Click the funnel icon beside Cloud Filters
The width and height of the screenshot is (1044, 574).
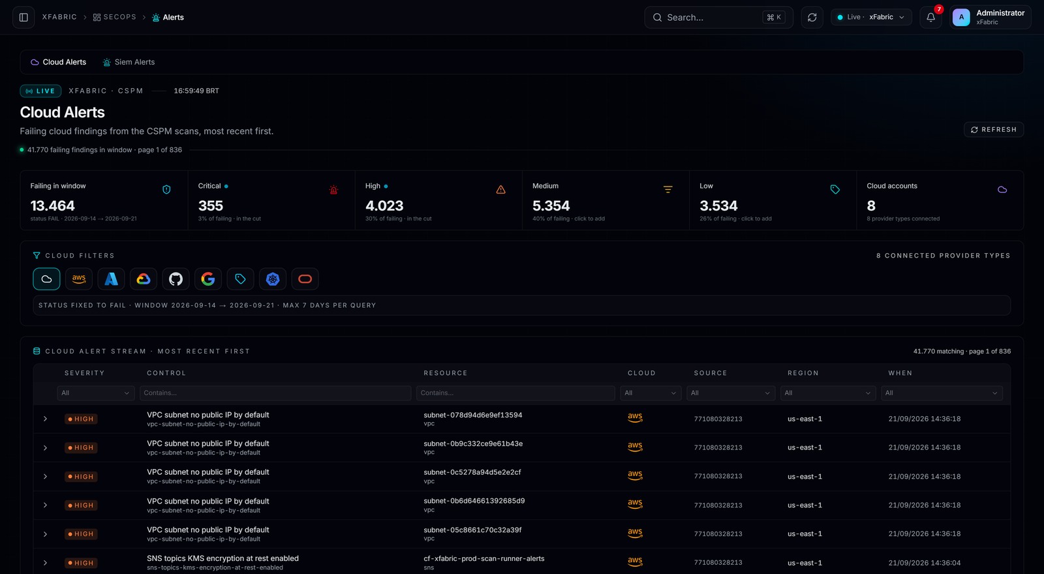tap(37, 256)
